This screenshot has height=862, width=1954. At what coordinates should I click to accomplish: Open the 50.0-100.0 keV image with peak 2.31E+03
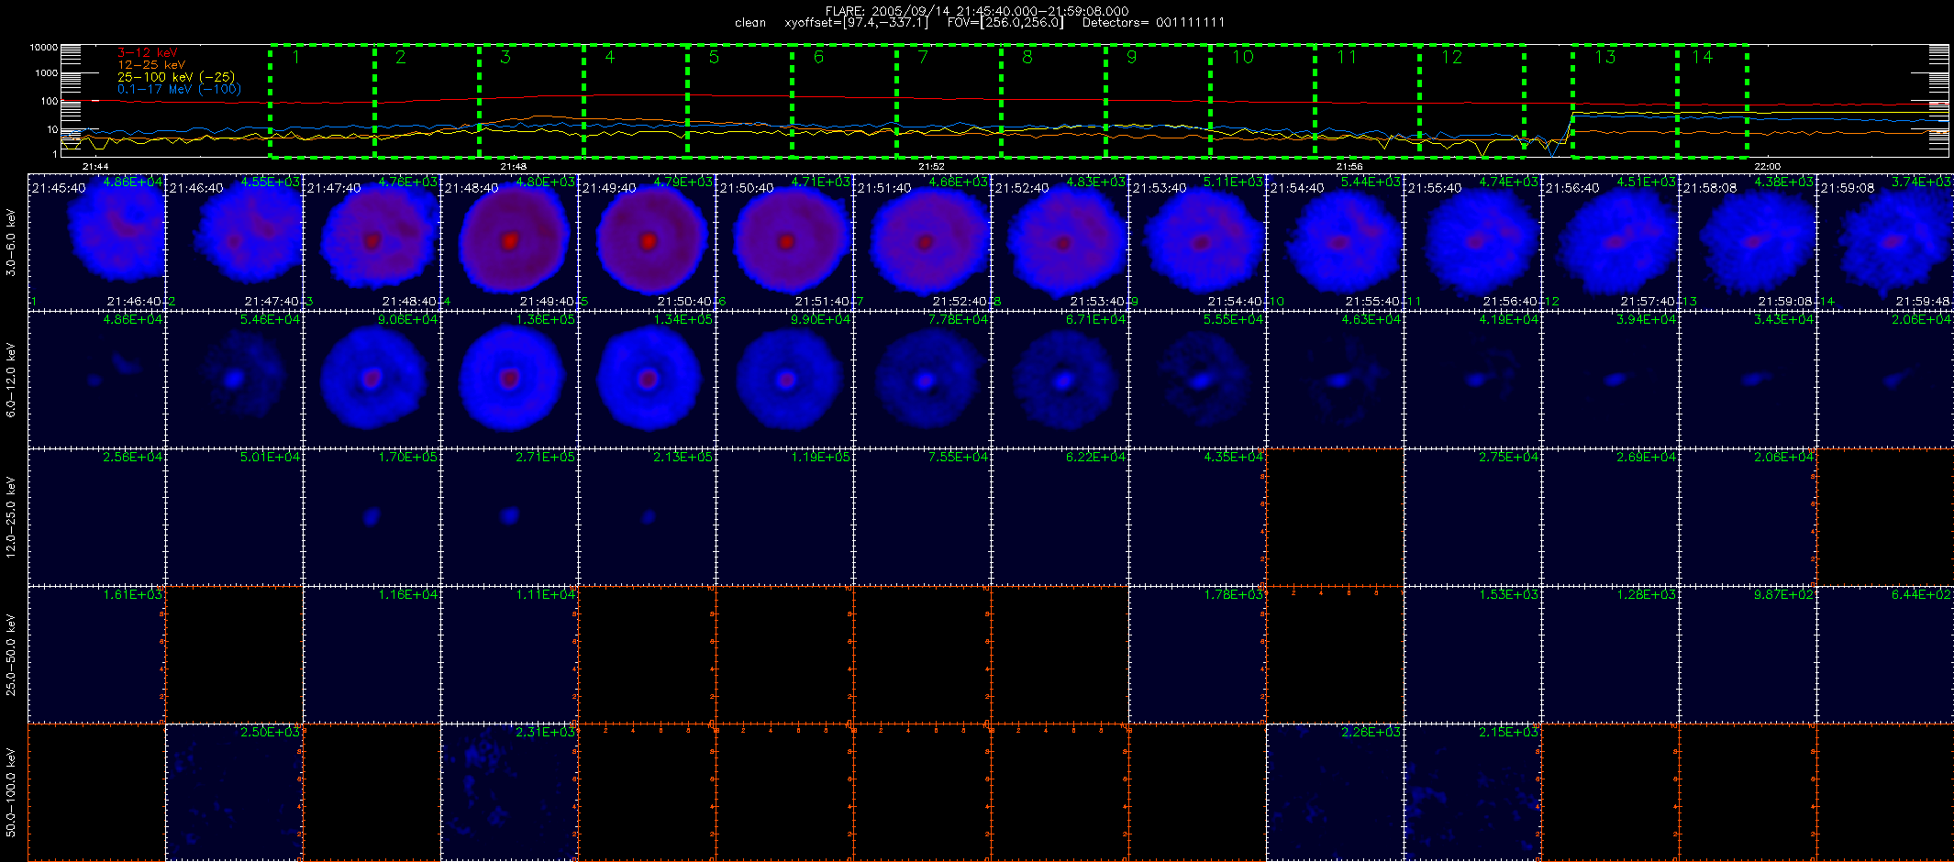point(510,792)
